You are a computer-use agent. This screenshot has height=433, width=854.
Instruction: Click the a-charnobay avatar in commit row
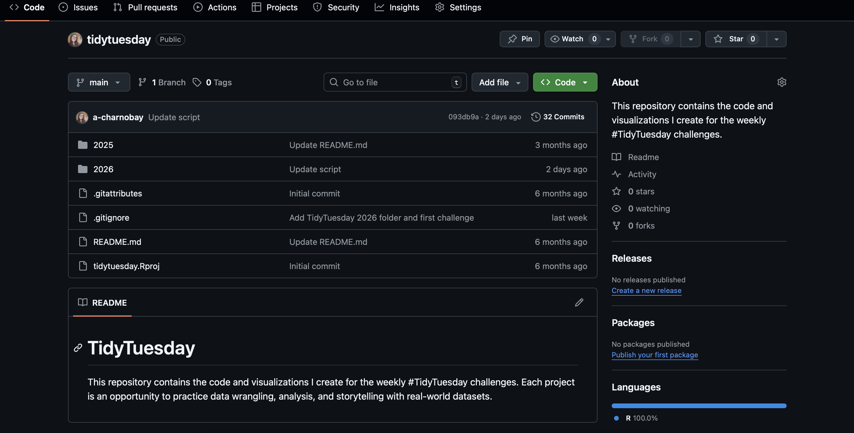coord(82,117)
